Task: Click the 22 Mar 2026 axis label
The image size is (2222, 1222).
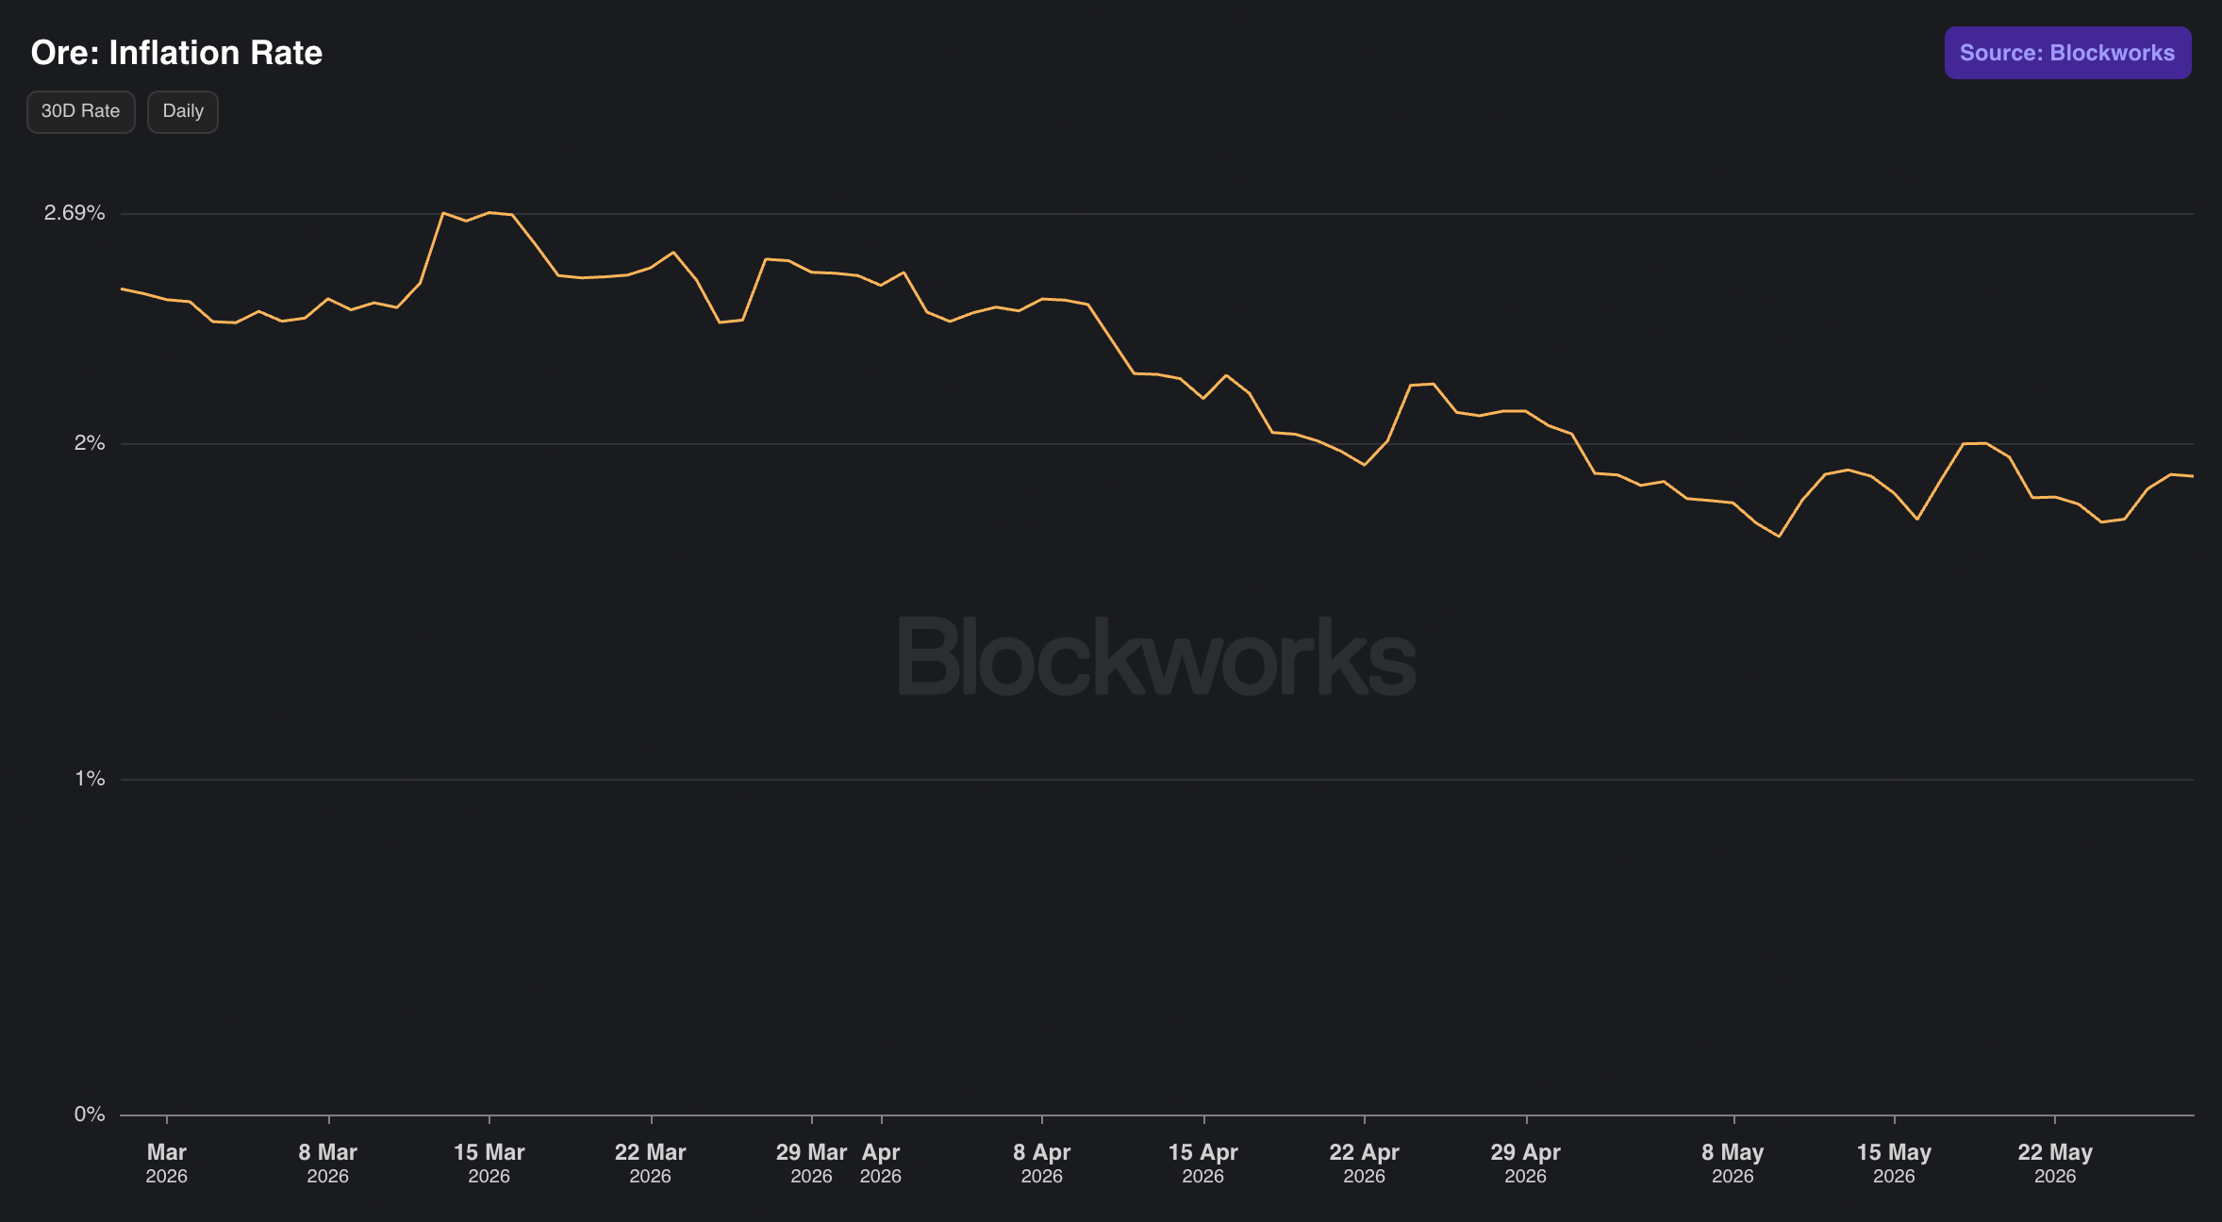Action: tap(651, 1164)
